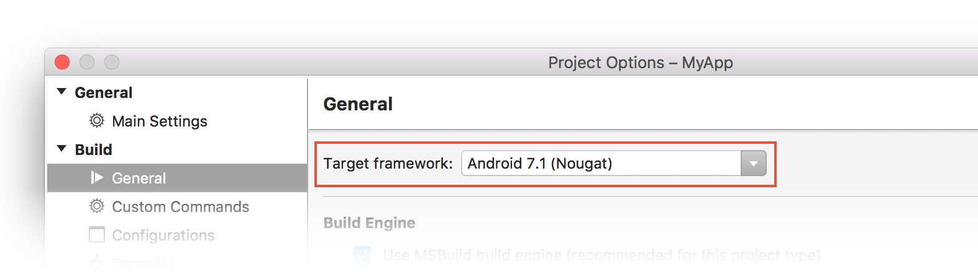The height and width of the screenshot is (279, 978).
Task: Click the Build section header label
Action: pyautogui.click(x=94, y=149)
